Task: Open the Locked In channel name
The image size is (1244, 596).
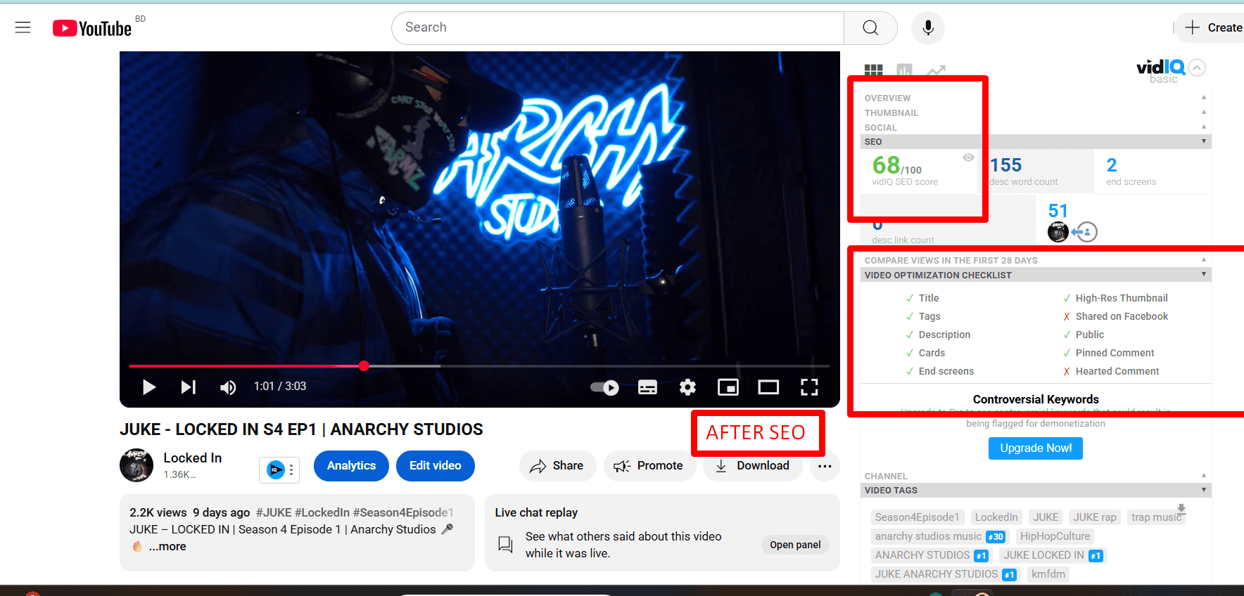Action: [193, 458]
